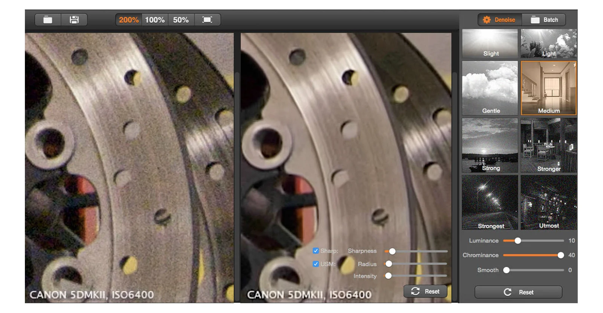This screenshot has width=603, height=313.
Task: Set zoom to 100%
Action: click(x=155, y=20)
